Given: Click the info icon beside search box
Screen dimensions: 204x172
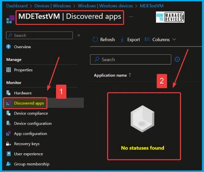Looking at the screenshot, I should click(177, 59).
